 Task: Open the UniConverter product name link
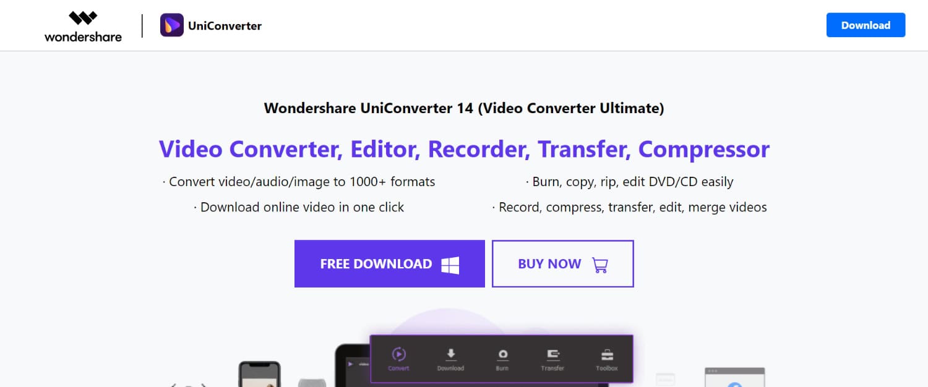click(x=225, y=26)
